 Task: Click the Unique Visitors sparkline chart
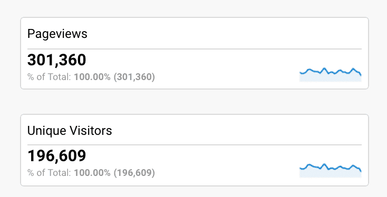[331, 170]
